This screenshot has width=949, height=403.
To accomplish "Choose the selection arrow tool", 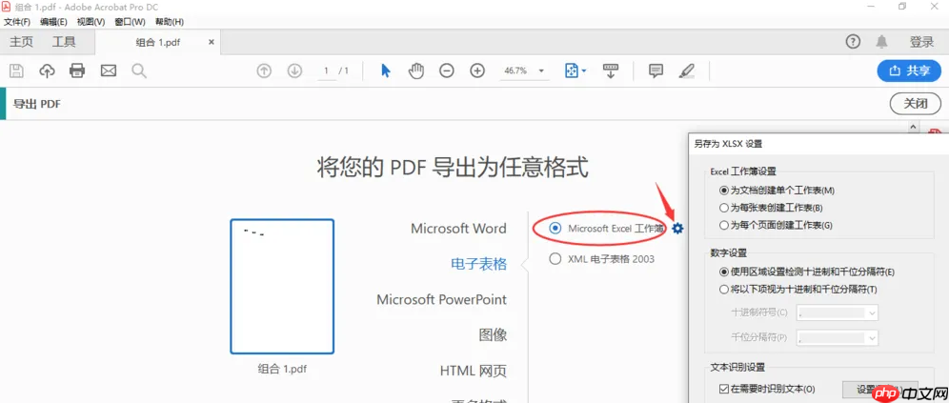I will (386, 71).
